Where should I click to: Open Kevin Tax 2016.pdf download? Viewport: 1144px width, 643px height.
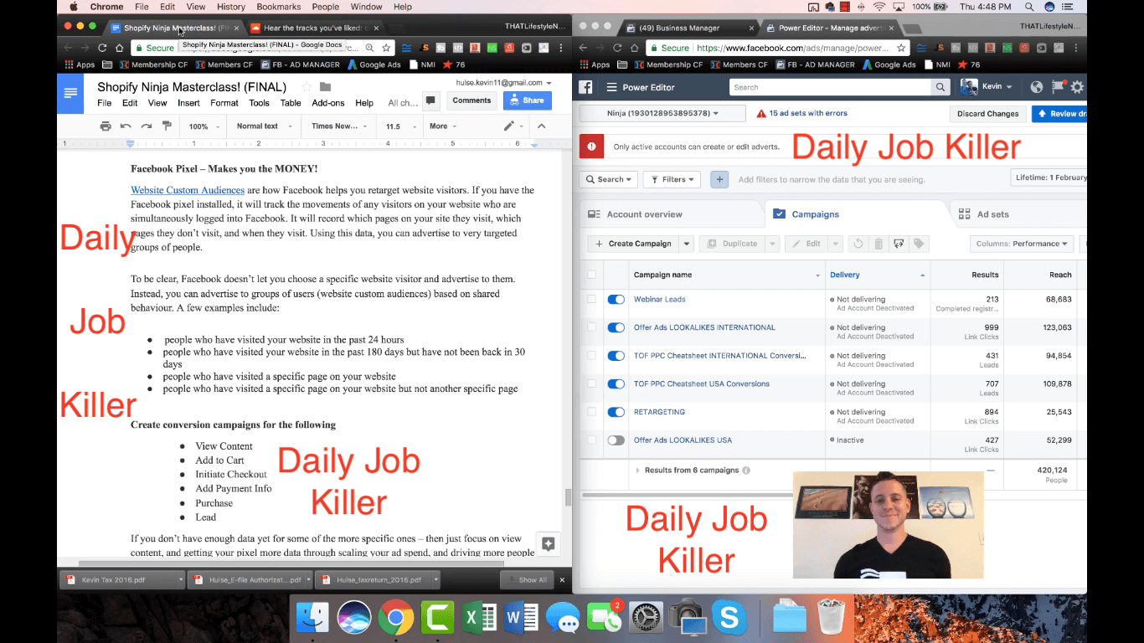pos(121,579)
